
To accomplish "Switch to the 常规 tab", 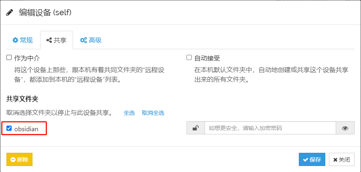I will 22,40.
